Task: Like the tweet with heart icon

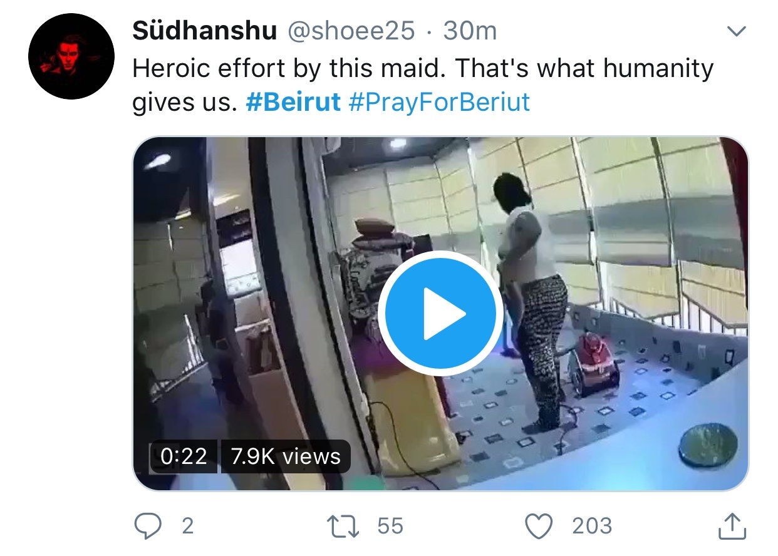Action: (x=539, y=526)
